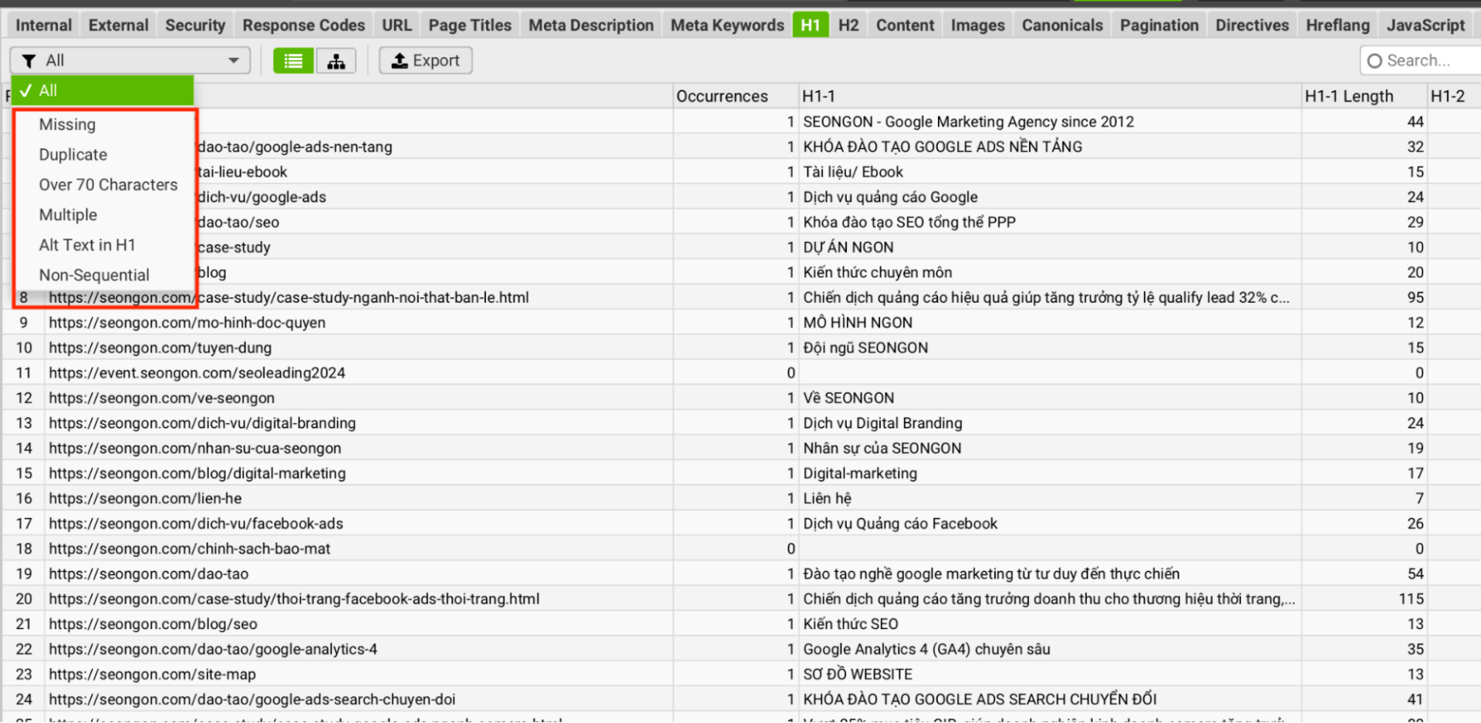Open the Content tab

905,25
